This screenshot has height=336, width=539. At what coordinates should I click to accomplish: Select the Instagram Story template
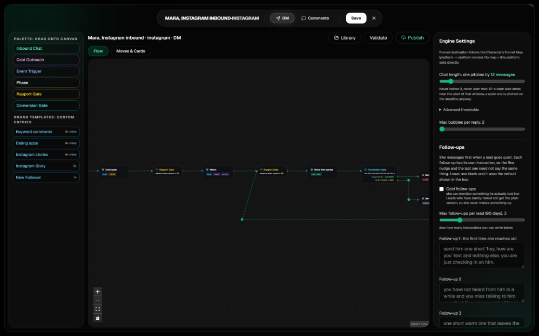tap(46, 166)
